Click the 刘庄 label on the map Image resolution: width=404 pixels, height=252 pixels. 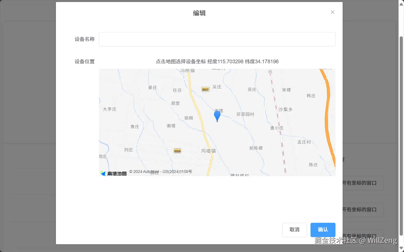point(128,150)
